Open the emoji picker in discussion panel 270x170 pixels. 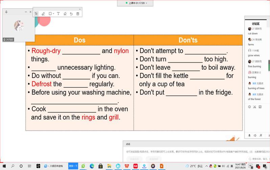point(250,107)
